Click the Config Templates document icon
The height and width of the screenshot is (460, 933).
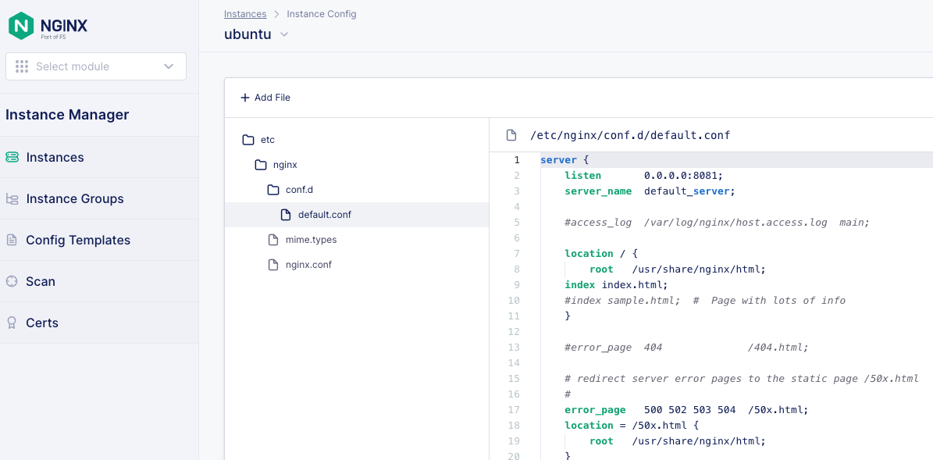12,240
